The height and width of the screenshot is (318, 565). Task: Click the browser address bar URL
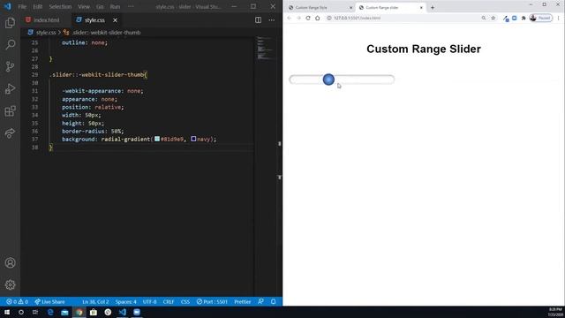coord(357,18)
